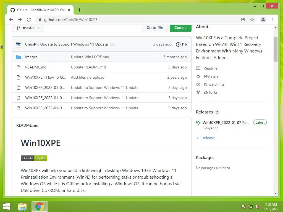The height and width of the screenshot is (212, 283).
Task: Click the Action Center flag tray icon
Action: pos(244,206)
